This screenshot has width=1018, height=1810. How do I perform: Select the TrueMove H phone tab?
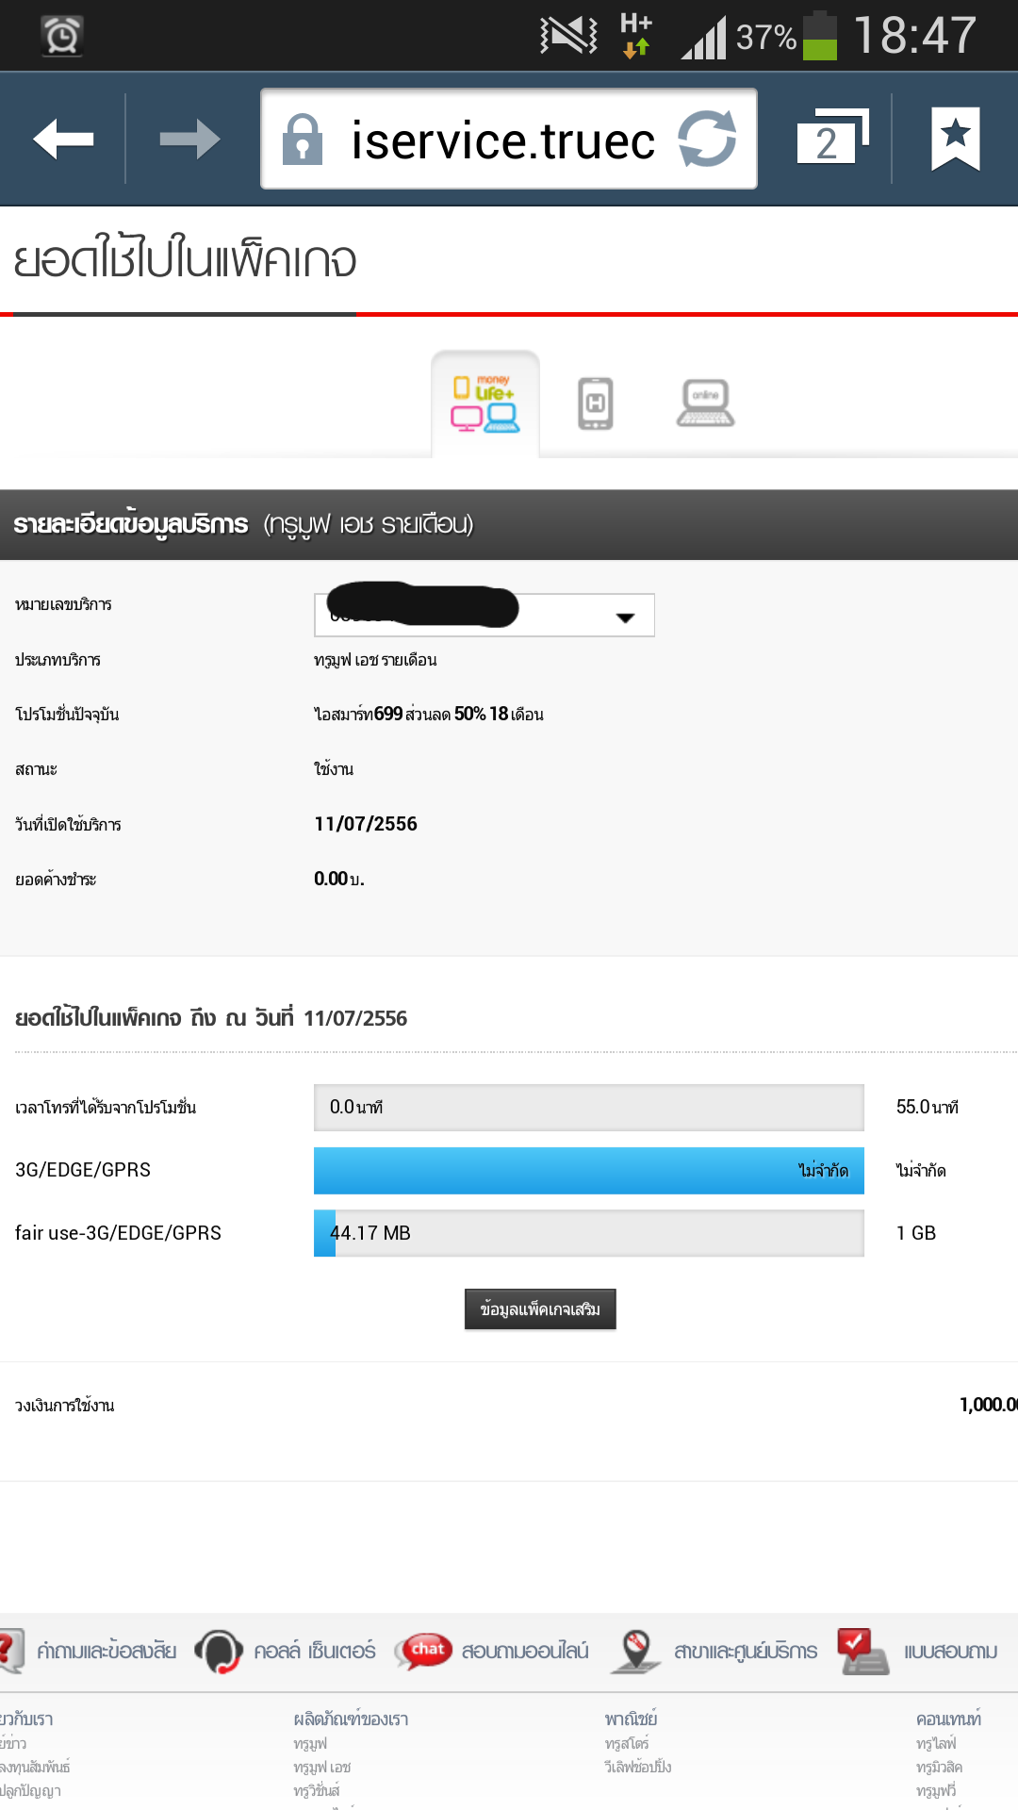595,403
